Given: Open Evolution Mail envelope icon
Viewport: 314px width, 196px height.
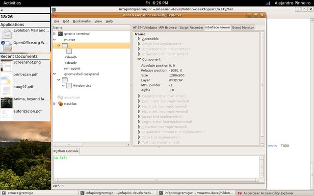Looking at the screenshot, I should 7,34.
